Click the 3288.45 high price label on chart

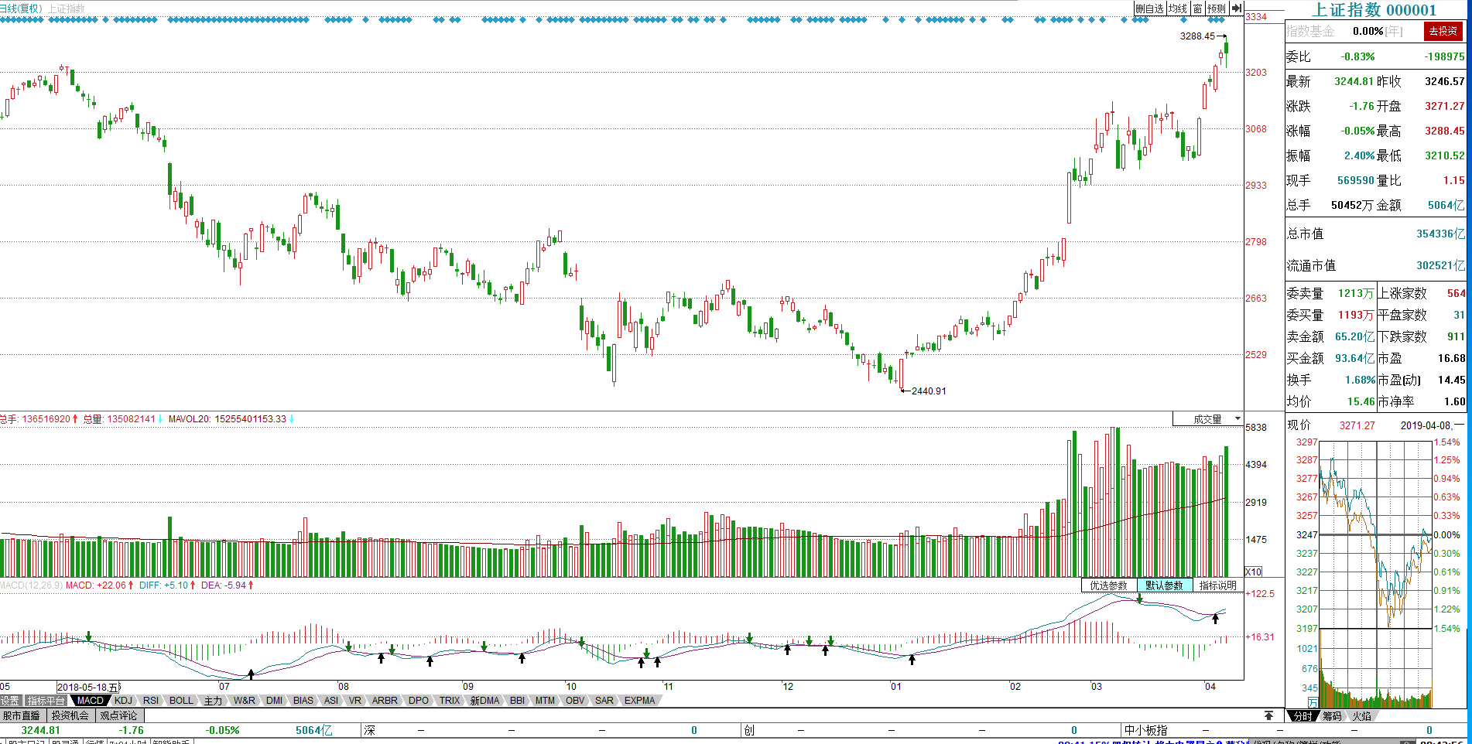click(1197, 36)
